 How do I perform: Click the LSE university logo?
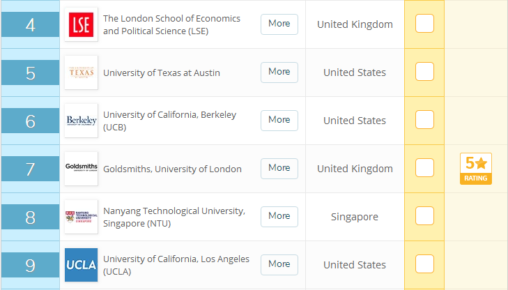81,24
